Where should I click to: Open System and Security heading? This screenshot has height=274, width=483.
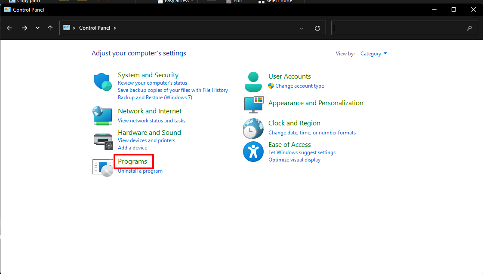point(148,75)
